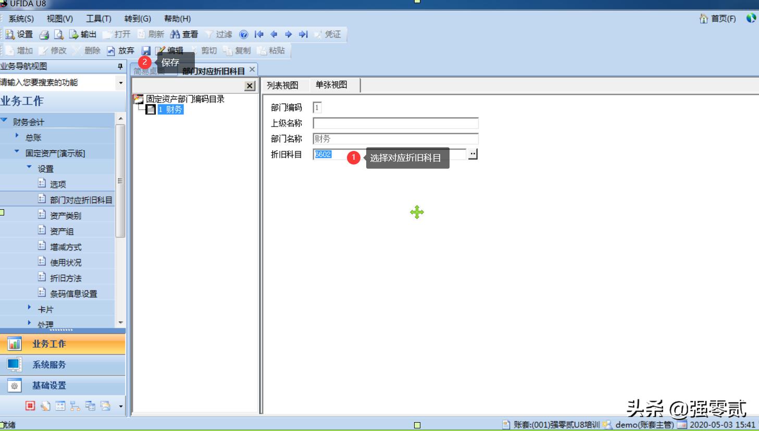The width and height of the screenshot is (759, 431).
Task: Click the help question mark icon
Action: point(243,34)
